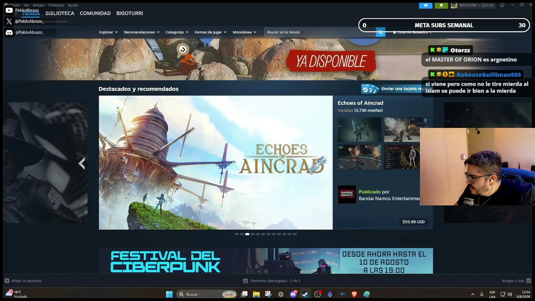This screenshot has width=535, height=301.
Task: Open the Productos menu
Action: [56, 5]
